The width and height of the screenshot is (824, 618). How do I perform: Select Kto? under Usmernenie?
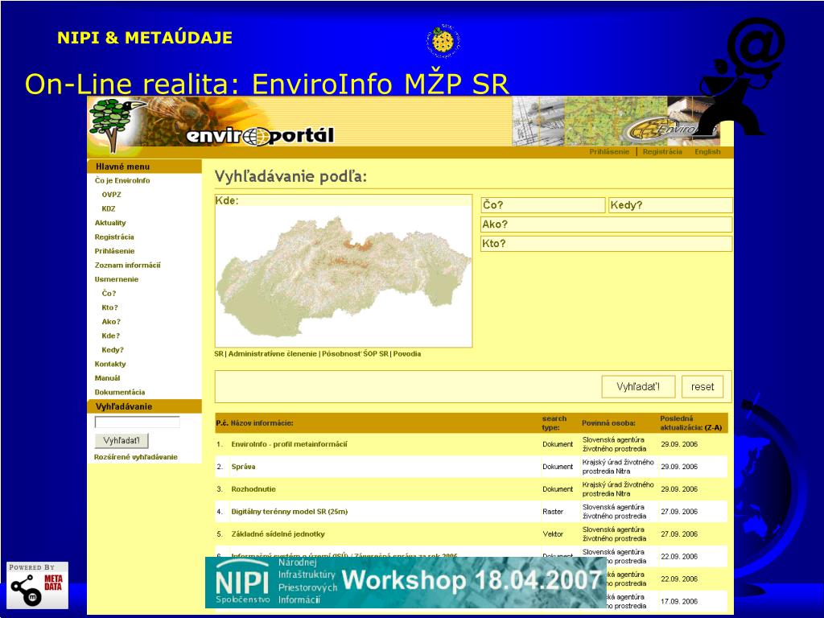tap(109, 307)
